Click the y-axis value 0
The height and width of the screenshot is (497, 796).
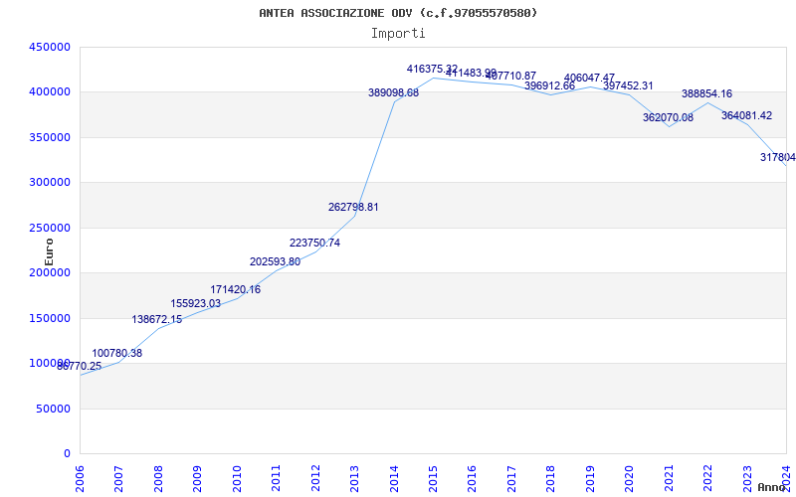(68, 453)
